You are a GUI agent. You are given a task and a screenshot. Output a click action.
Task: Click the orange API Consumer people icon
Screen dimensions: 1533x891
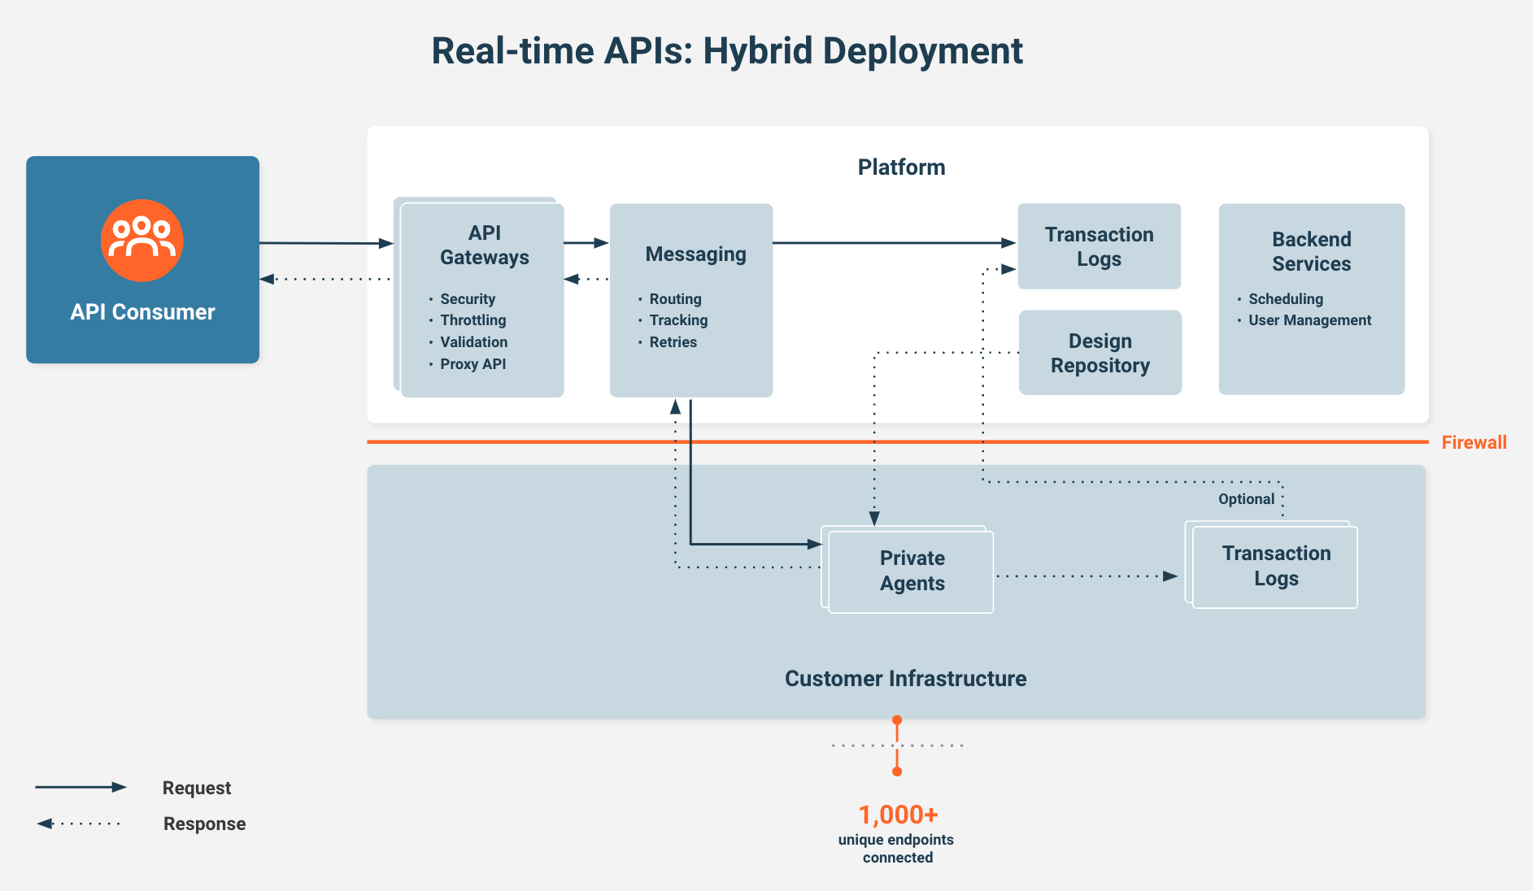pos(142,241)
